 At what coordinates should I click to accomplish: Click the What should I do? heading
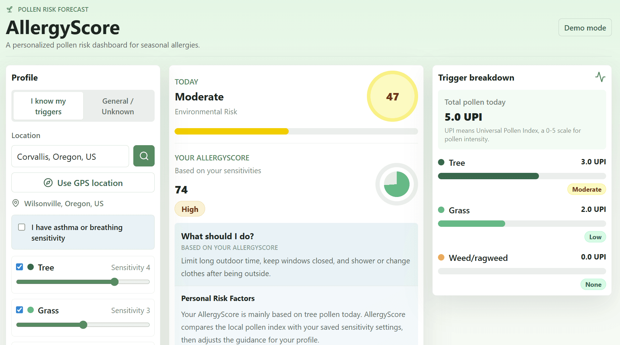click(x=218, y=236)
